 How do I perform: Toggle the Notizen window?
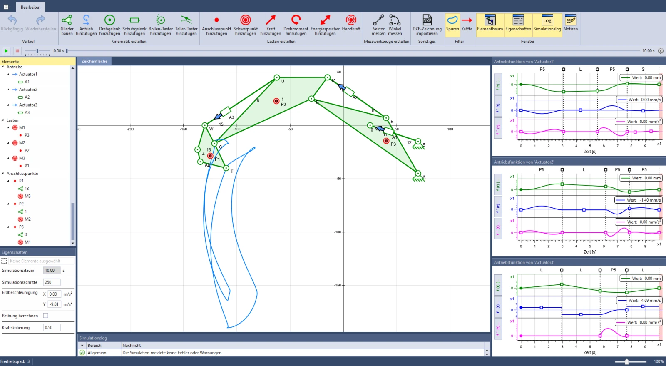click(571, 23)
